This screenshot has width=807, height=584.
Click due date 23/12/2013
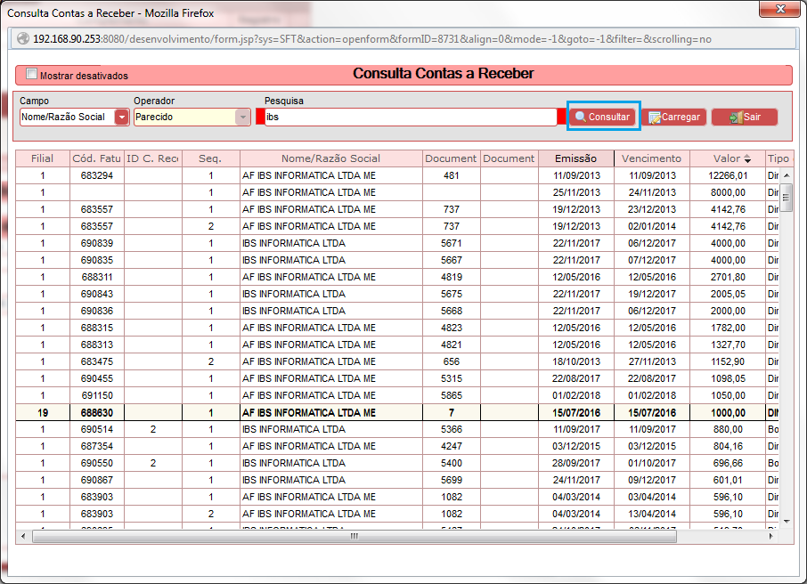(x=652, y=209)
